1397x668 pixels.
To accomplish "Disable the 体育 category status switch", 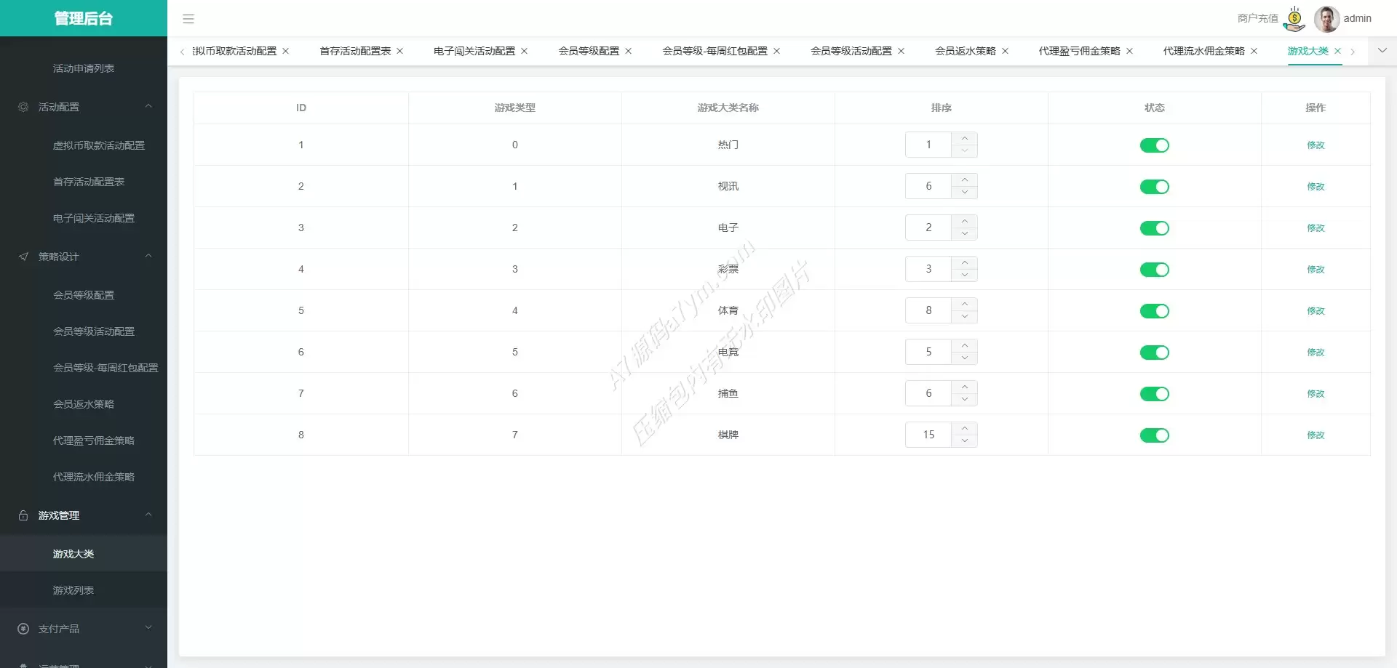I will point(1154,311).
